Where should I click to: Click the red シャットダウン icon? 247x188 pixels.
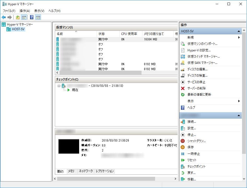tap(183, 141)
